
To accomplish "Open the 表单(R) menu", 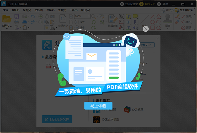I will (62, 10).
